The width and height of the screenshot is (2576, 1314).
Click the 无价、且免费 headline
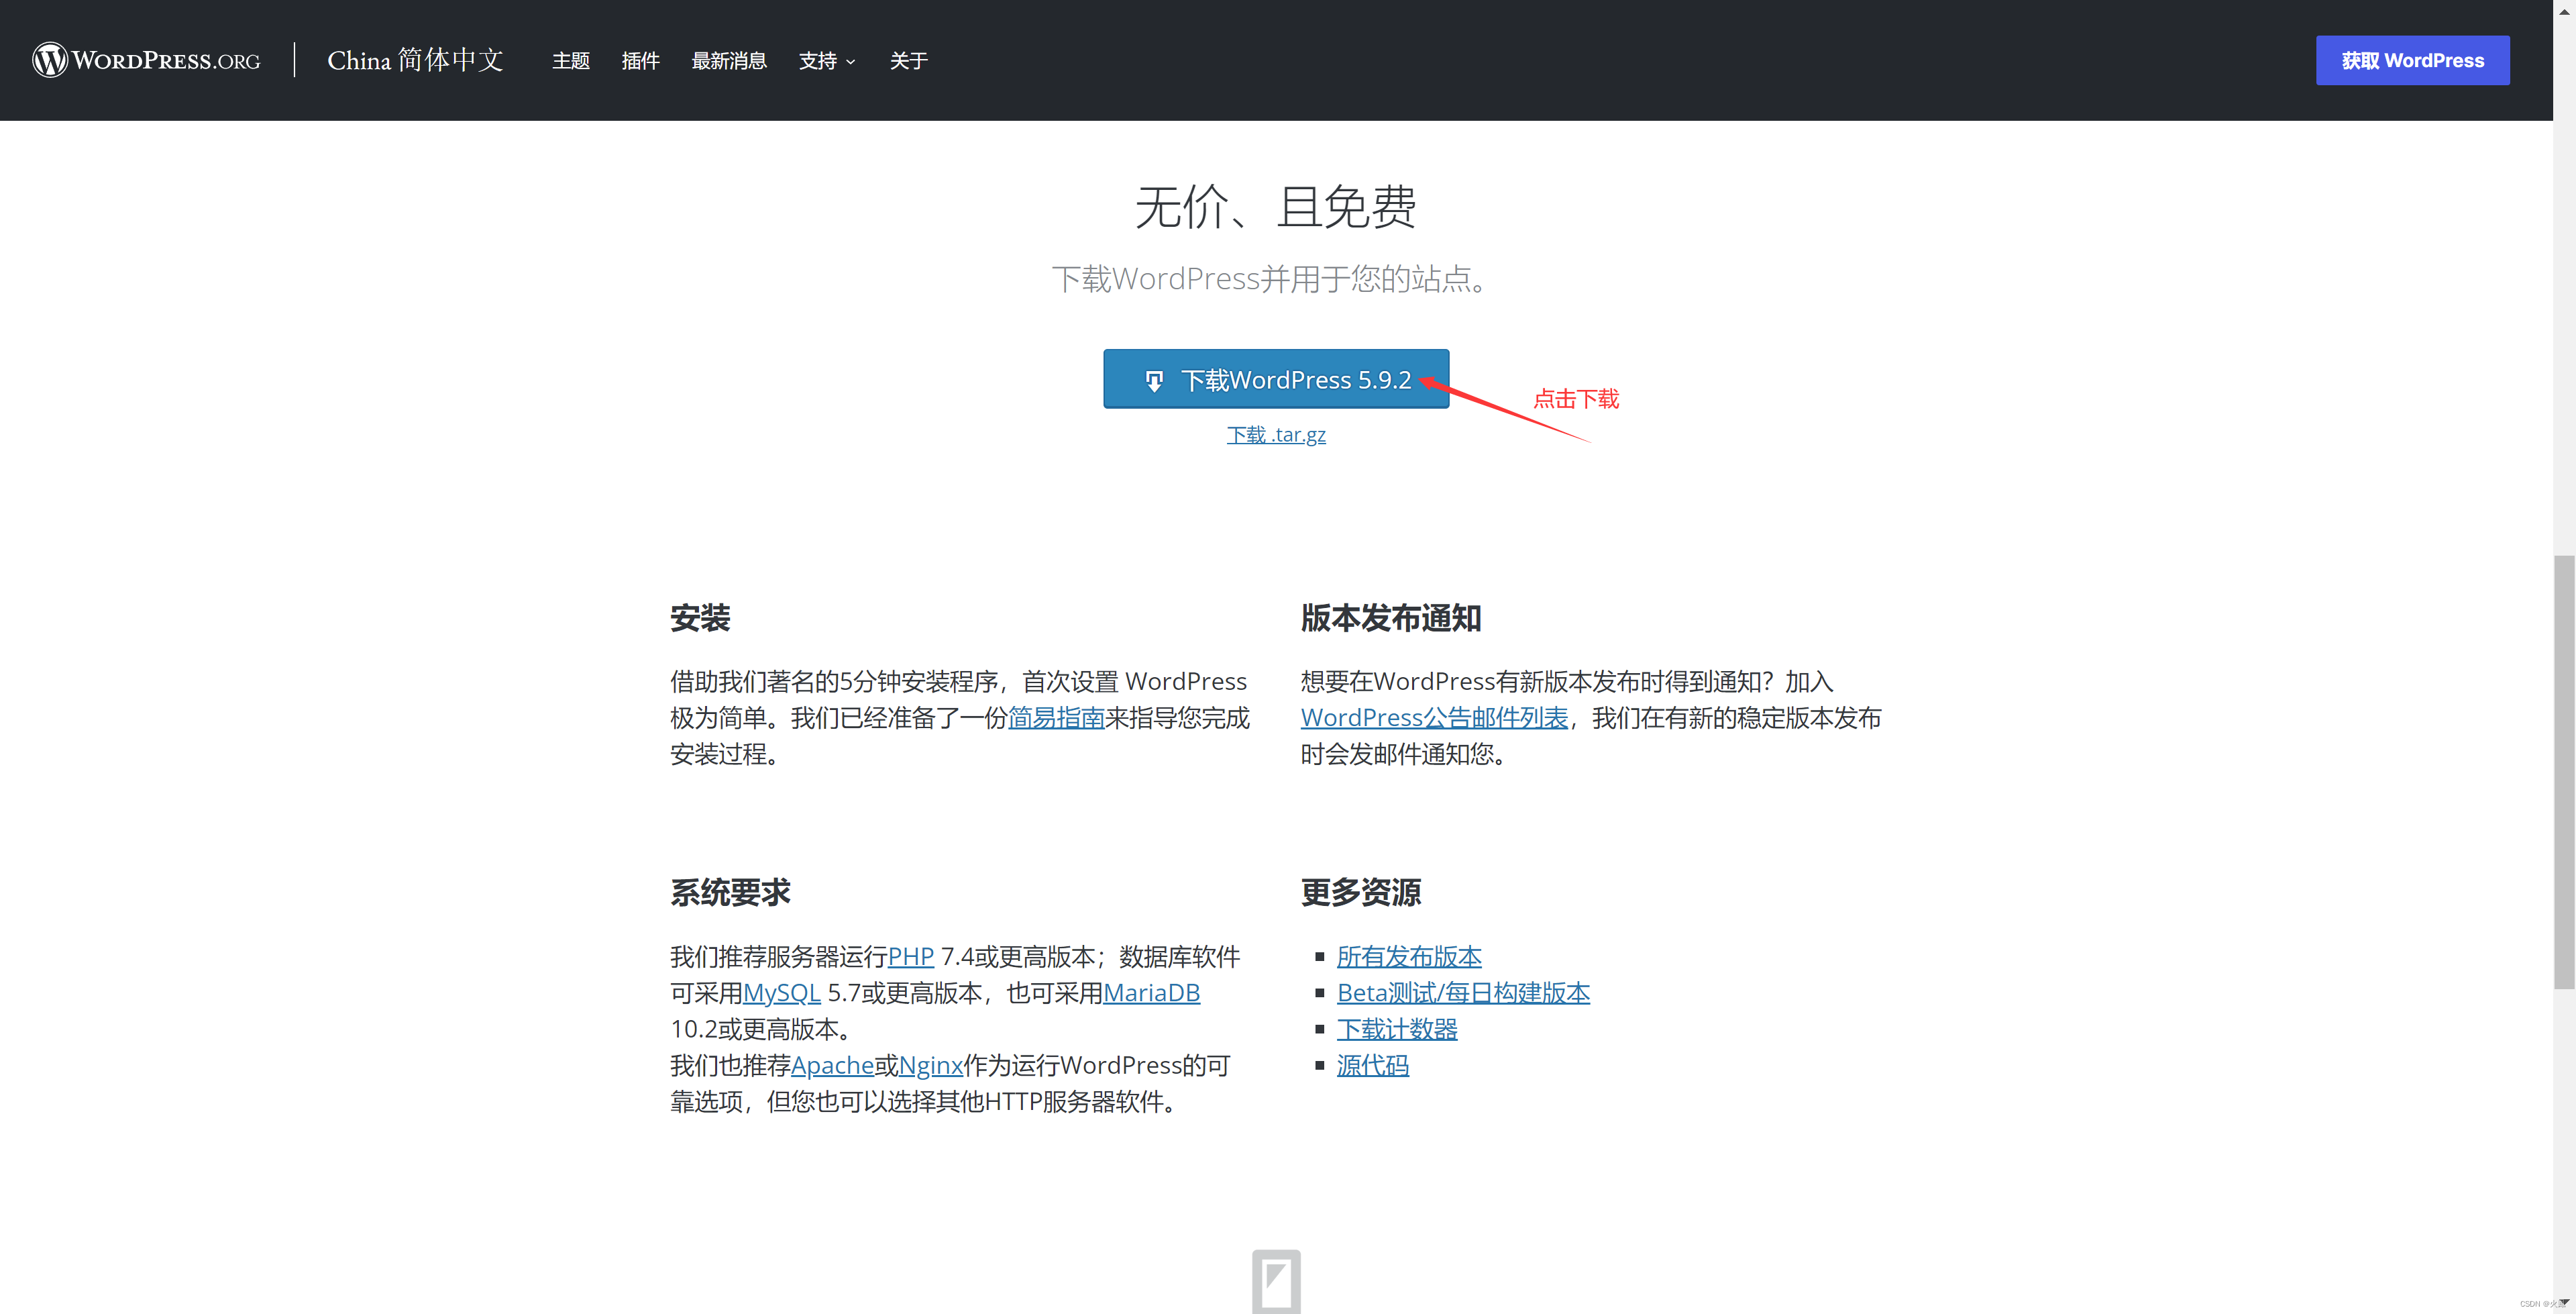pos(1276,207)
